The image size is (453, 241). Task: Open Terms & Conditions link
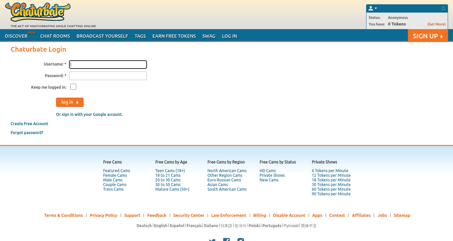[x=63, y=215]
